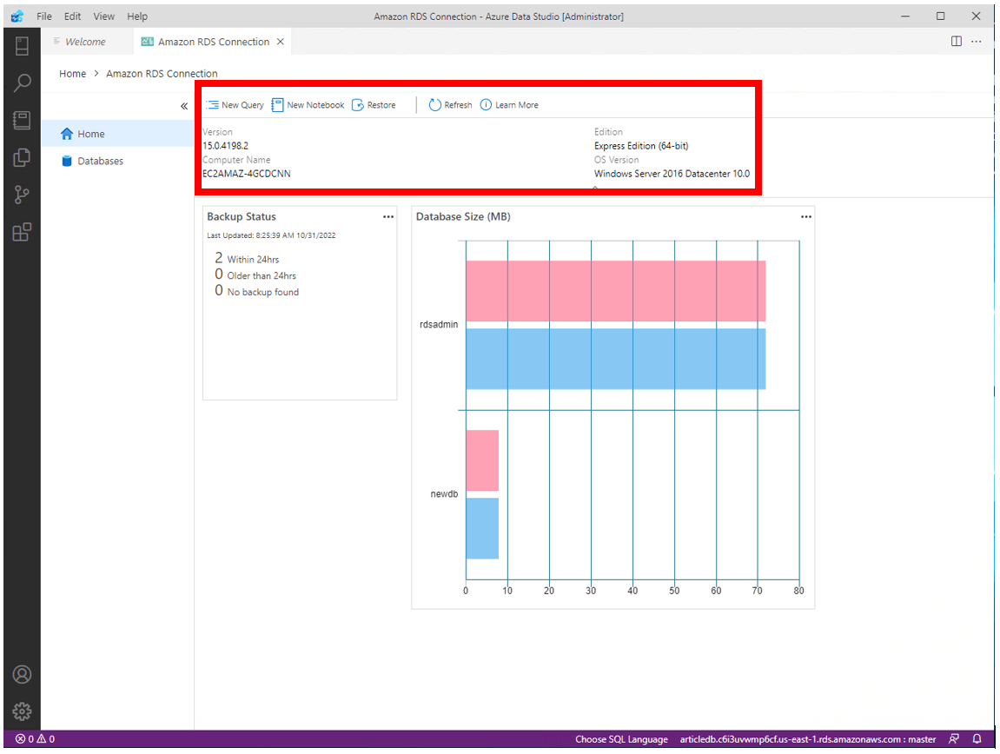1000x754 pixels.
Task: Open editor more actions ellipsis
Action: (x=977, y=42)
